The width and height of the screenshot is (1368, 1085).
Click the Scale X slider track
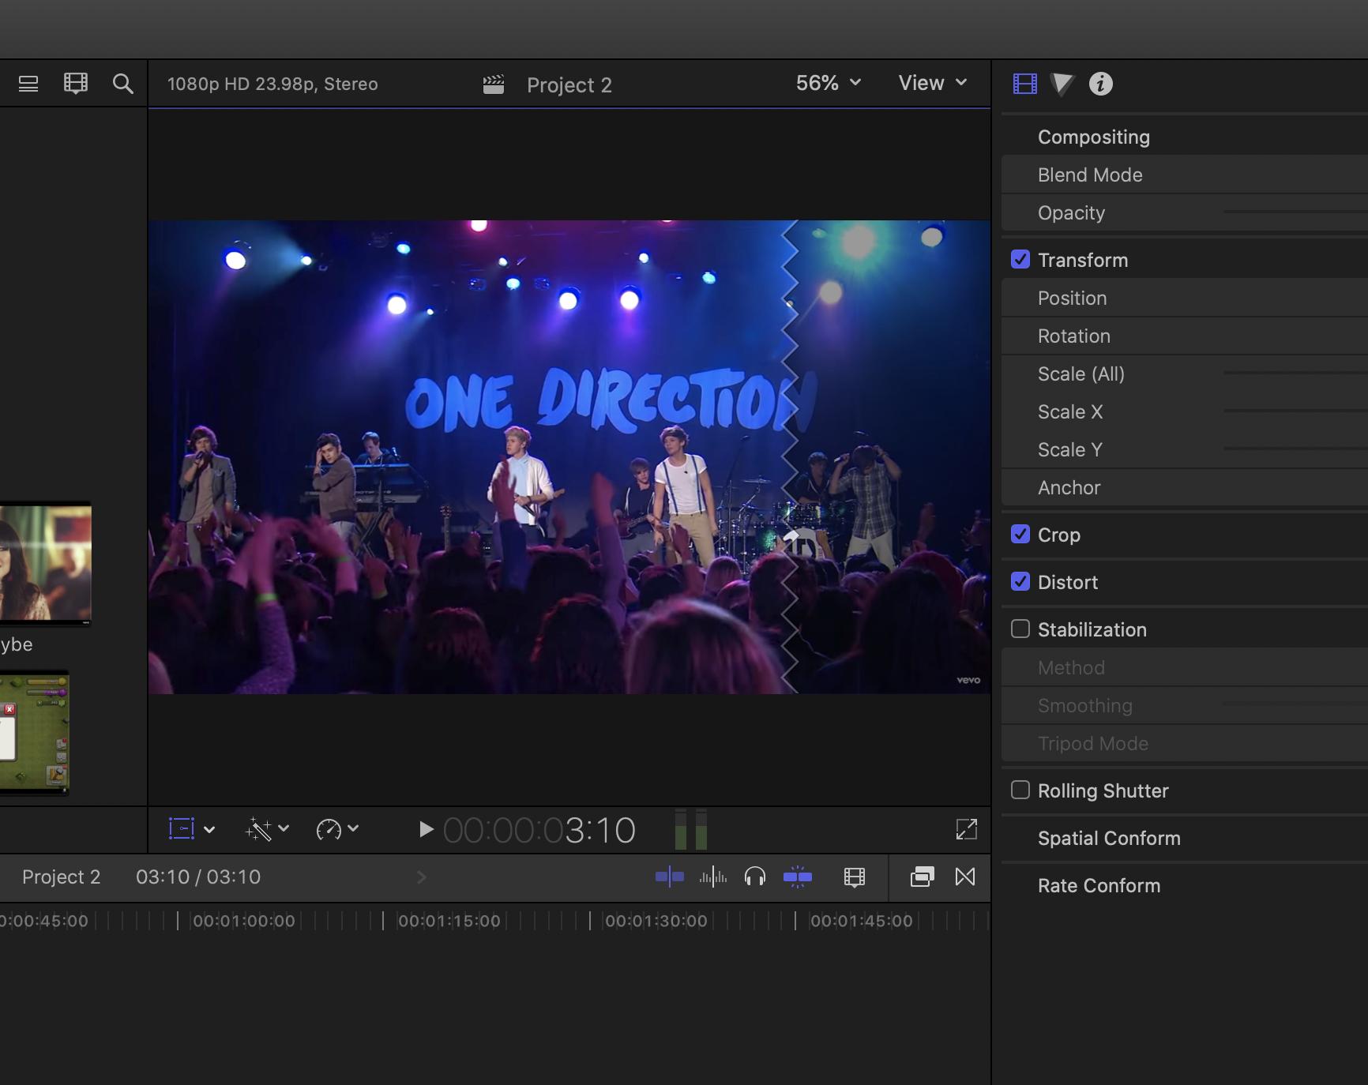point(1295,411)
